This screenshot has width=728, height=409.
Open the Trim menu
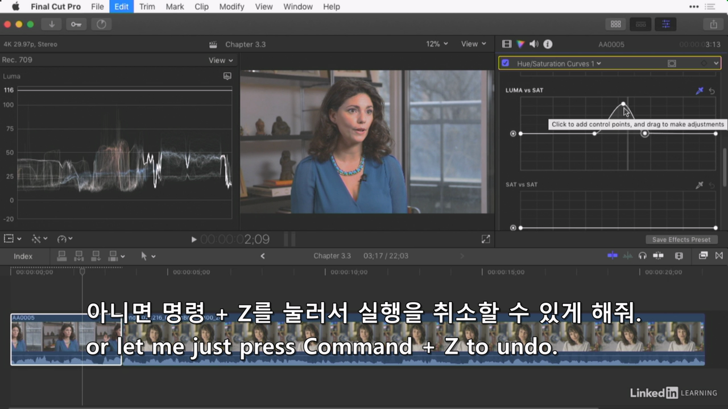click(x=147, y=7)
